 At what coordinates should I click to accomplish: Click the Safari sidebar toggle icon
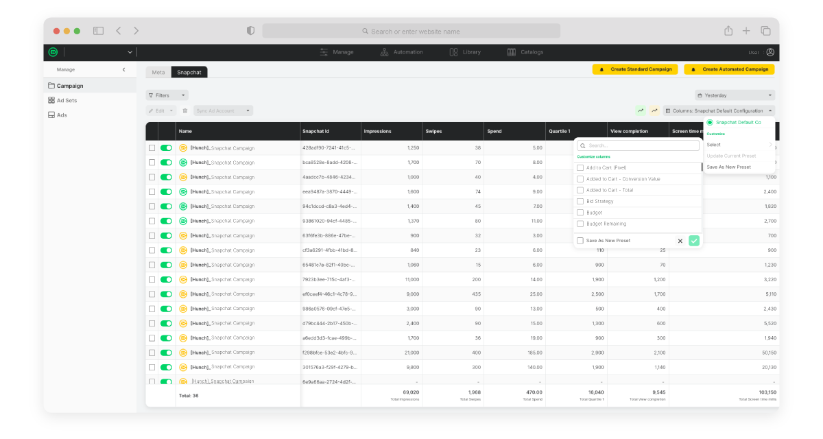(98, 31)
